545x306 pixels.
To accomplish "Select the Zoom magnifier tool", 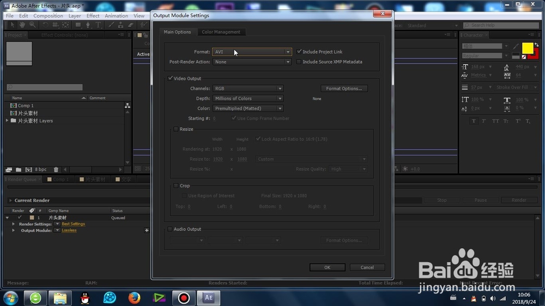I will (32, 25).
